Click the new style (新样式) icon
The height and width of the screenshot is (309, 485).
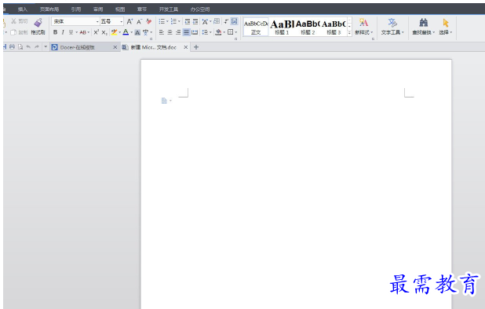[364, 23]
